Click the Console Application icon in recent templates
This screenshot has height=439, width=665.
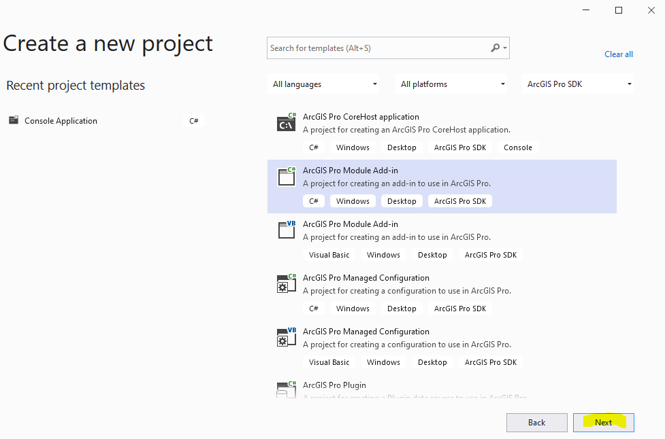(x=14, y=120)
